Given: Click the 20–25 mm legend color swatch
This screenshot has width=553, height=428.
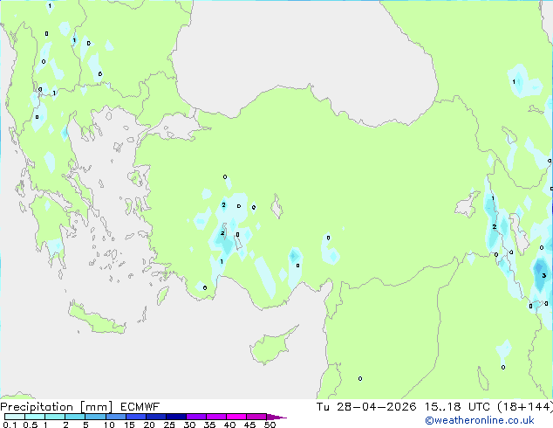Looking at the screenshot, I should pos(155,417).
